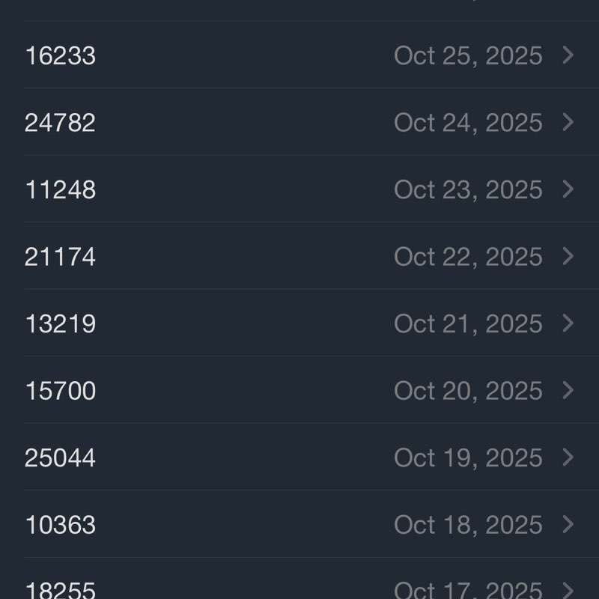Open the disclosure arrow for Oct 21, 2025
This screenshot has width=599, height=599.
568,323
